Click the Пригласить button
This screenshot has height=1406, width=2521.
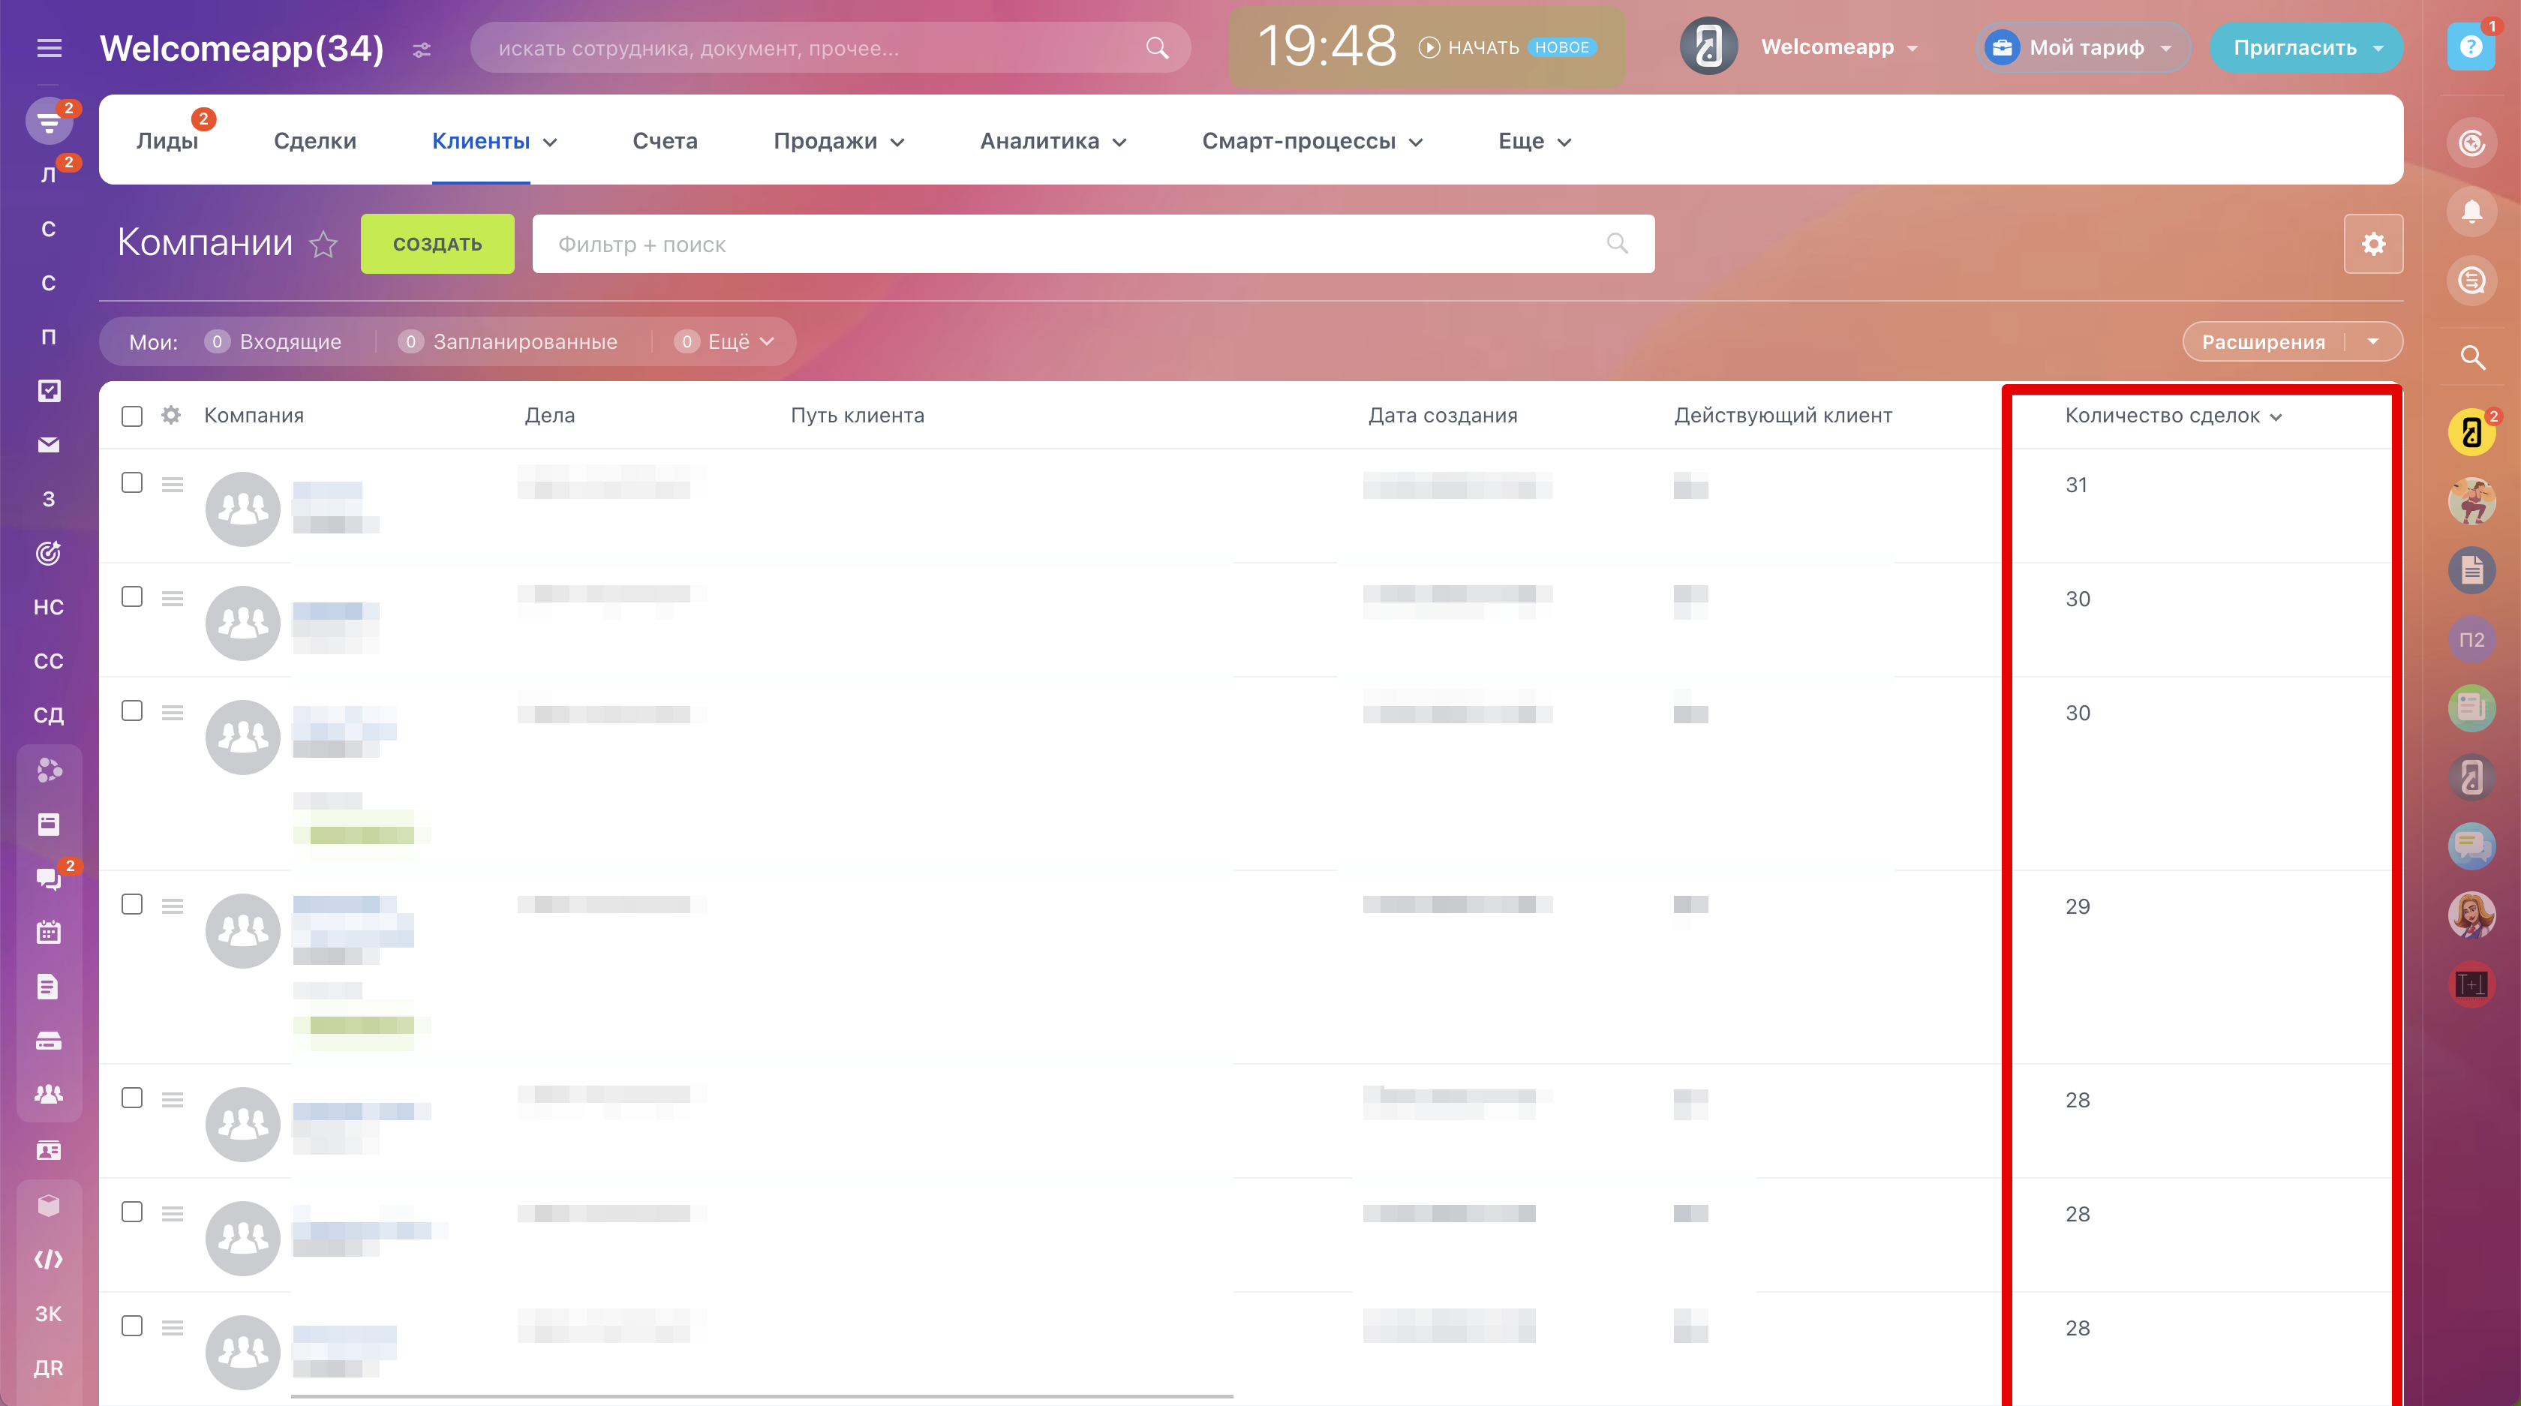(2294, 48)
